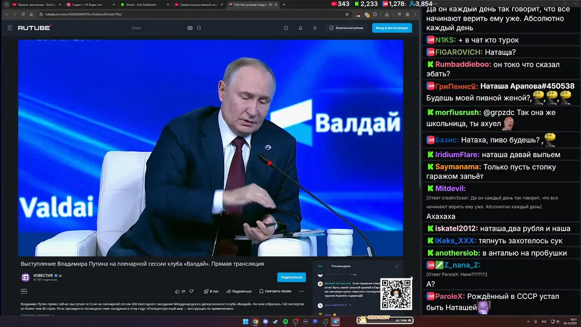Bookmark this page with star icon
Image resolution: width=581 pixels, height=327 pixels.
pos(347,14)
